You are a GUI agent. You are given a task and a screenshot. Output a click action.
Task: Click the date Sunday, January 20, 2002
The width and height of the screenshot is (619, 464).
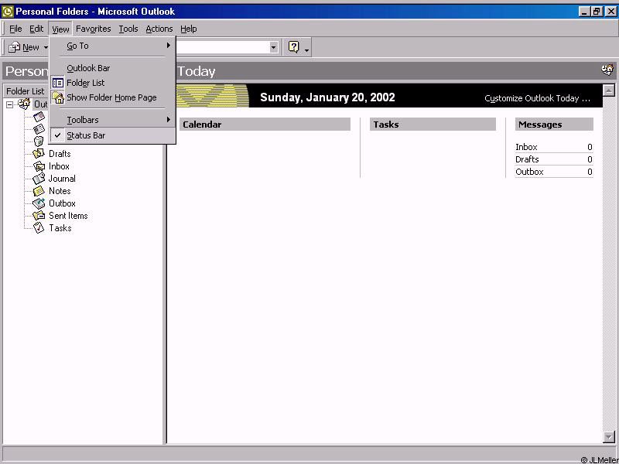click(327, 97)
